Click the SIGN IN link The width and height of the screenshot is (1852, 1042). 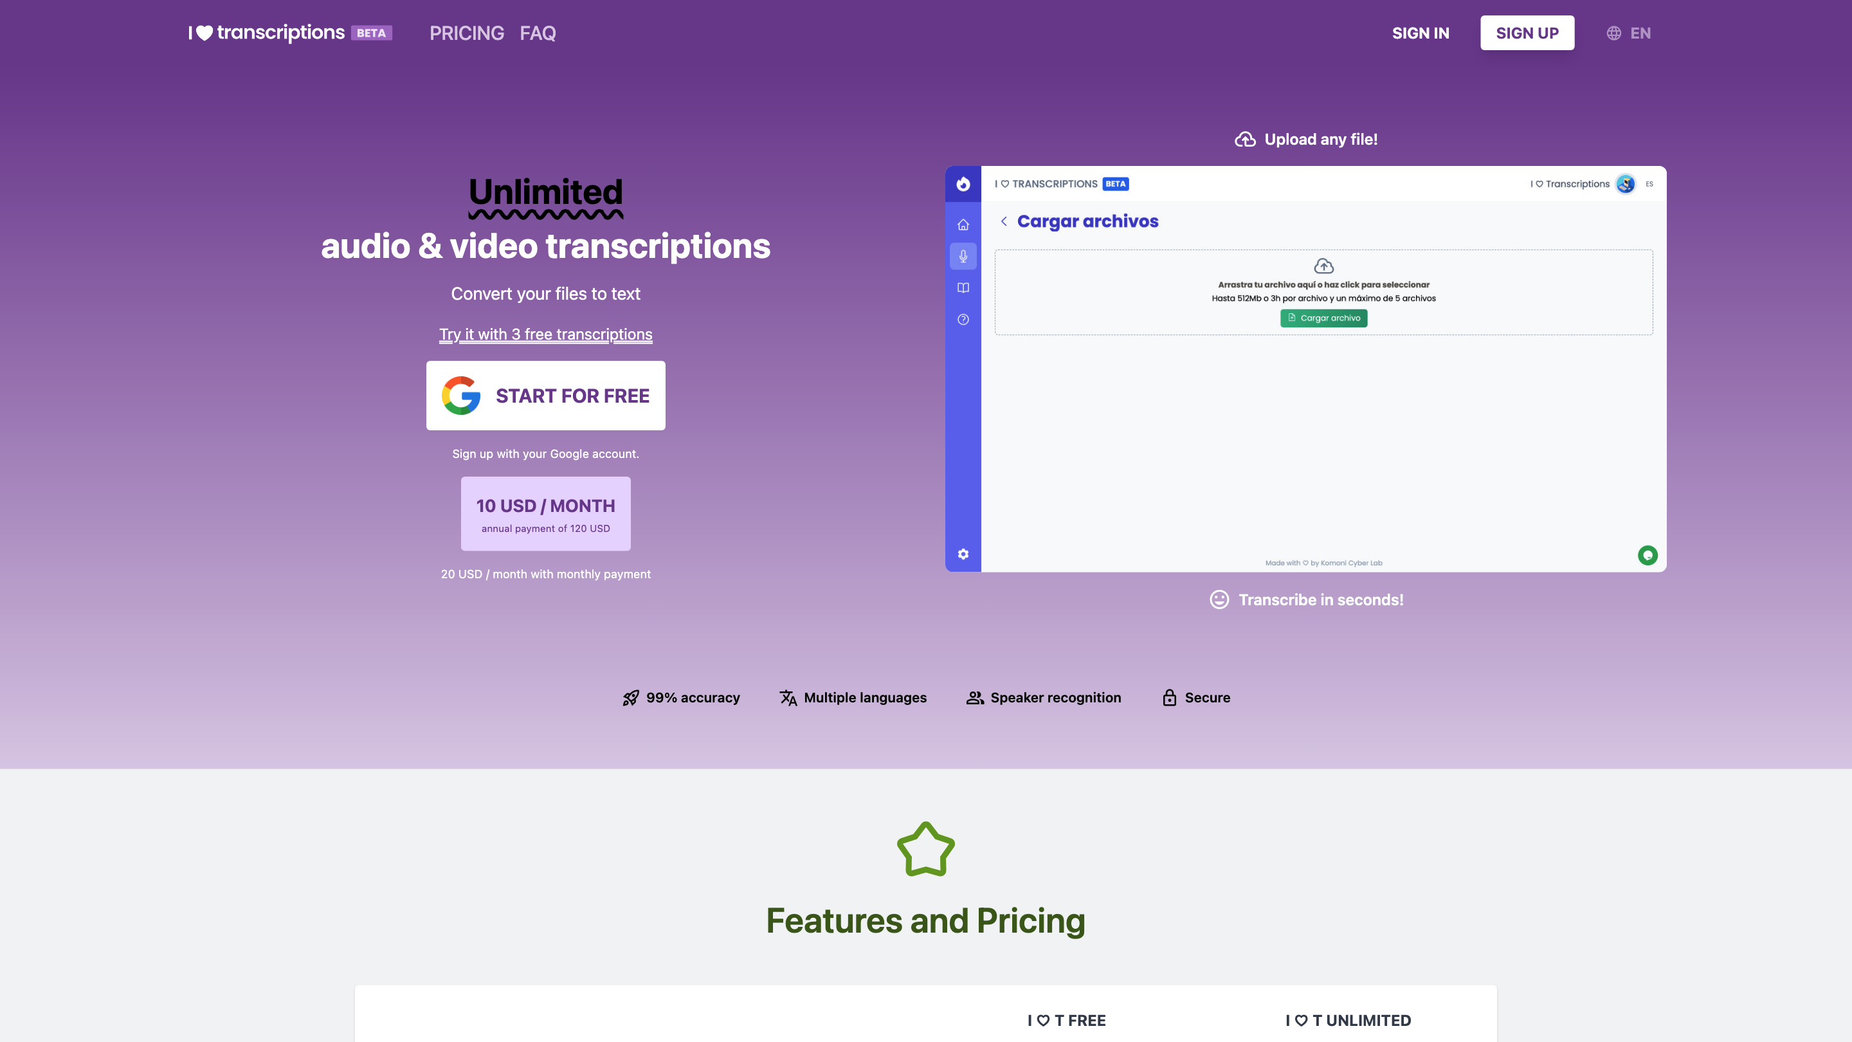1420,33
